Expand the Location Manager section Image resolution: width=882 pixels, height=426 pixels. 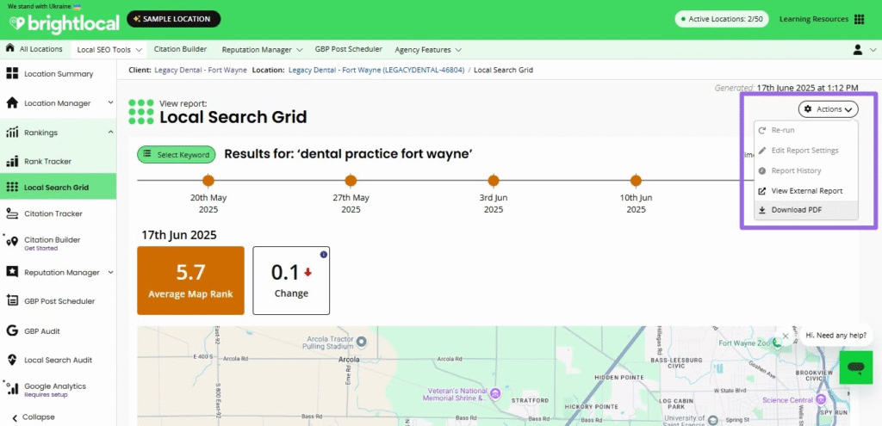pos(110,103)
